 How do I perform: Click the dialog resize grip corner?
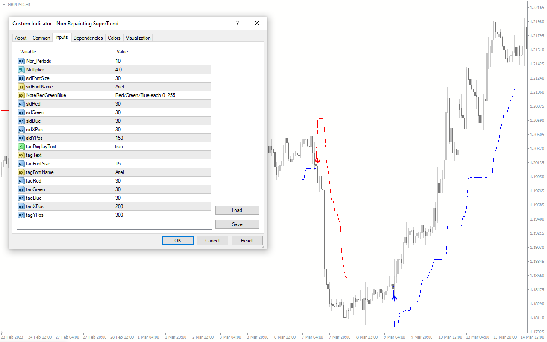pos(264,247)
